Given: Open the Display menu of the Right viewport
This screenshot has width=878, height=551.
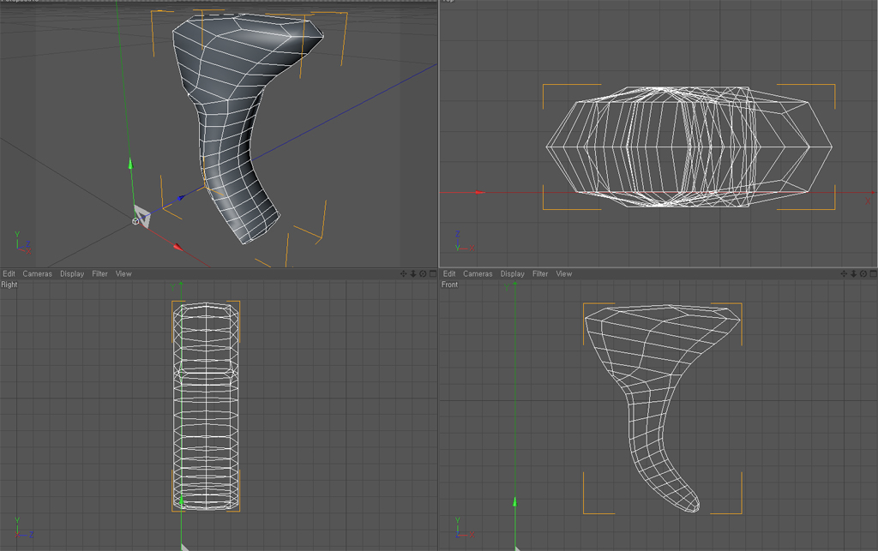Looking at the screenshot, I should pyautogui.click(x=72, y=273).
